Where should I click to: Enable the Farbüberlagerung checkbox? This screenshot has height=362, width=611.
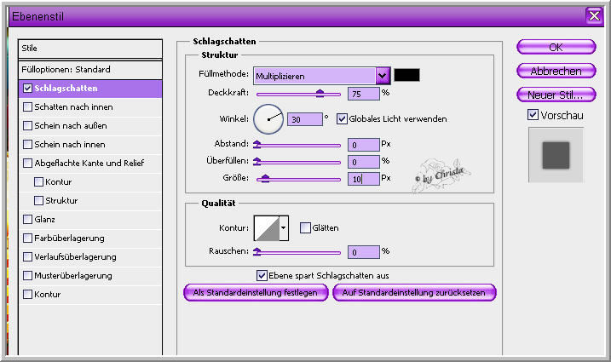(x=27, y=238)
